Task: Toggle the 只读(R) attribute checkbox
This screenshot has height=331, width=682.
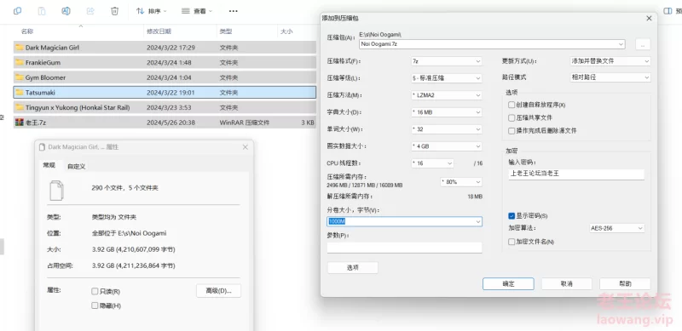Action: [x=95, y=291]
